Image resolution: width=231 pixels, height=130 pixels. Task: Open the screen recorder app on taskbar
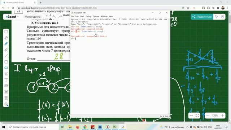click(x=108, y=127)
